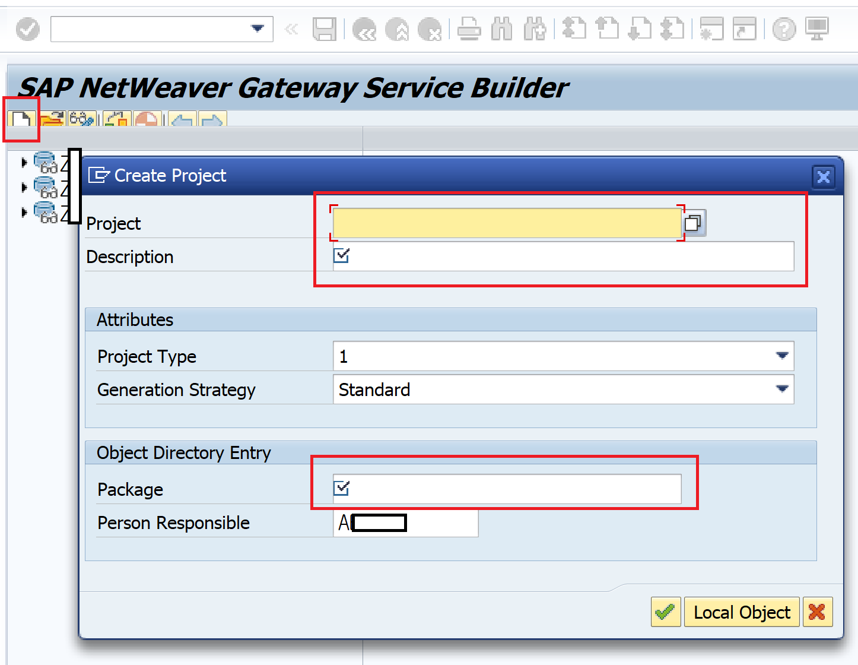
Task: Click the Find Next binoculars-plus icon
Action: coord(535,28)
